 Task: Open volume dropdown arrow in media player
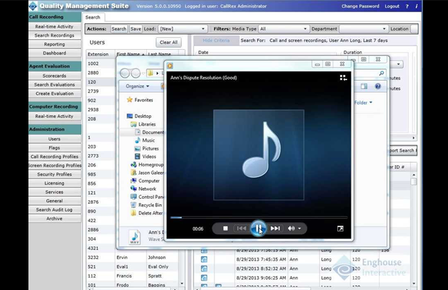tap(299, 229)
